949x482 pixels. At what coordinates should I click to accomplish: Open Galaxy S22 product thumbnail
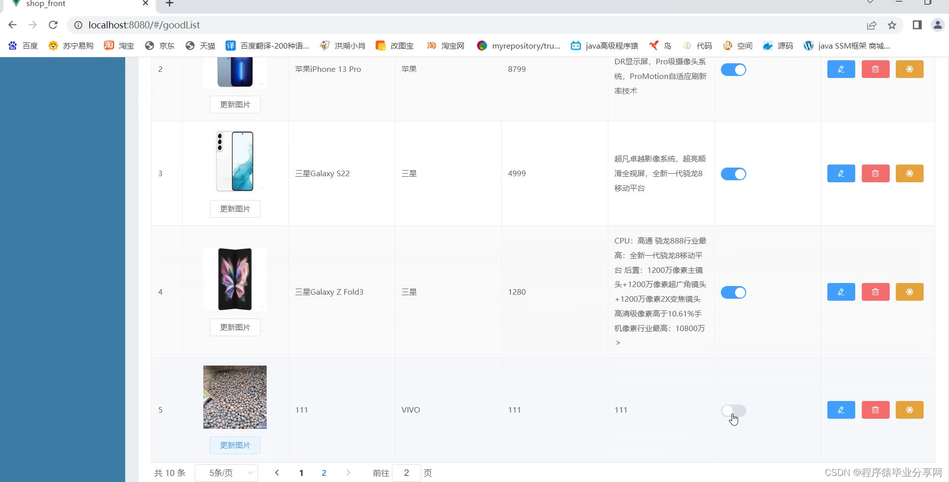tap(235, 161)
